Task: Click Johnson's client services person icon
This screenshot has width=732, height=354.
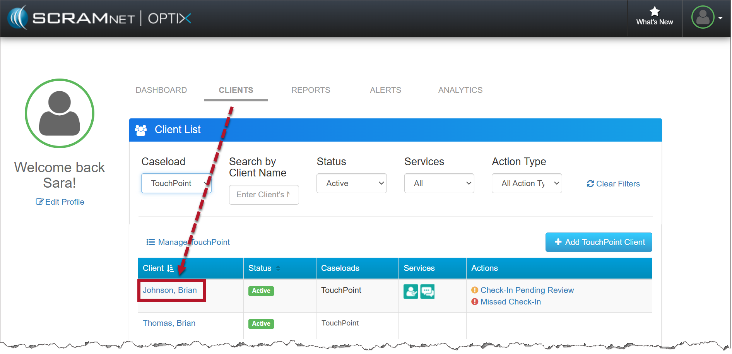Action: (x=410, y=291)
